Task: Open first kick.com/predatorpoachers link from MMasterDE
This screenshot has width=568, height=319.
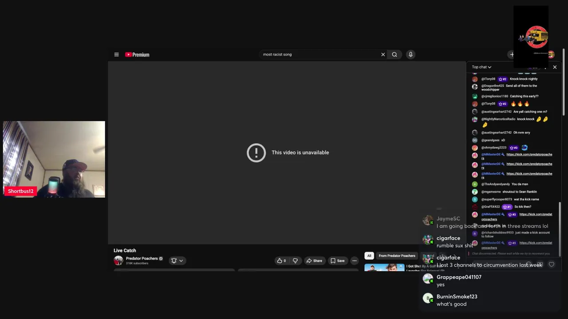Action: pos(529,154)
